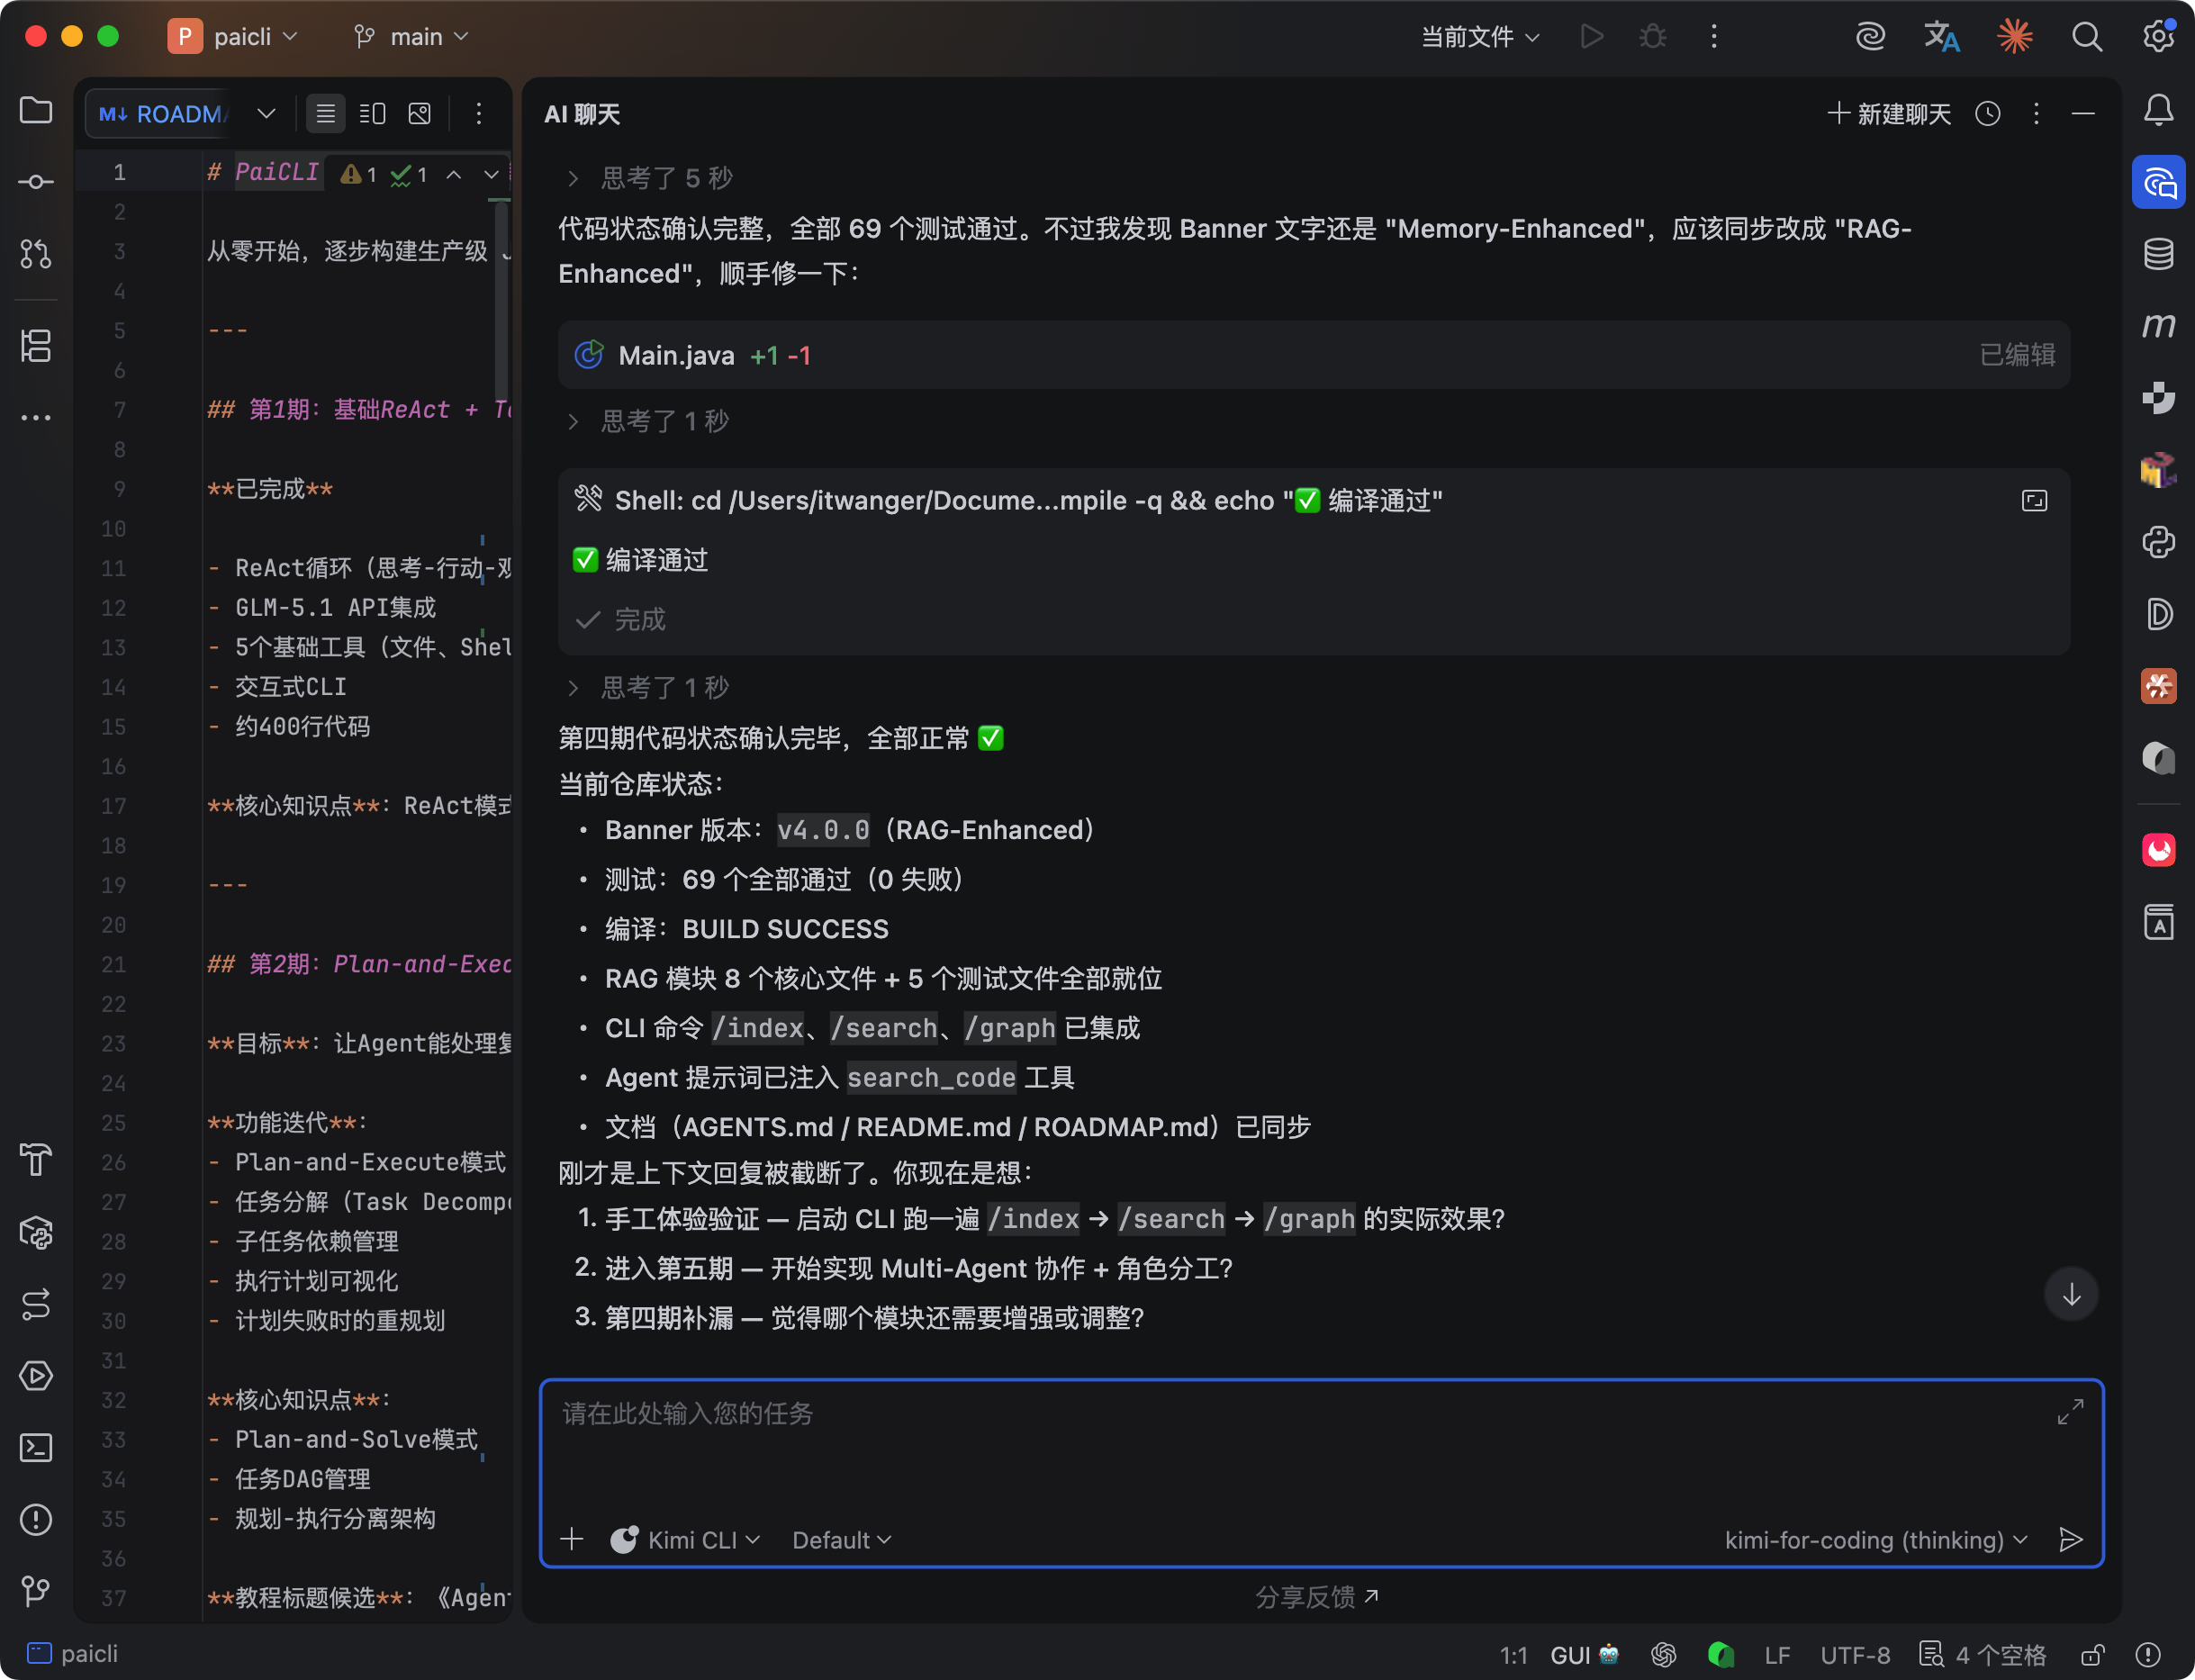Open the Pull Requests tool window
This screenshot has height=1680, width=2195.
click(x=36, y=254)
